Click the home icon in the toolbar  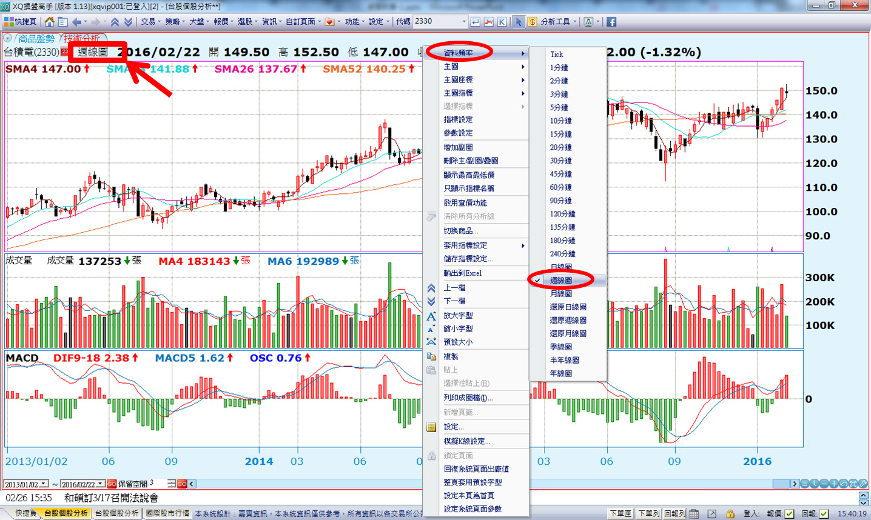click(x=50, y=22)
